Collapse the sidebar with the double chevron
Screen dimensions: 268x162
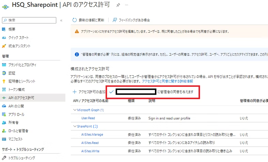click(x=61, y=20)
